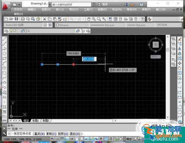Switch to the 布局1 layout tab
185x143 pixels.
coord(35,121)
